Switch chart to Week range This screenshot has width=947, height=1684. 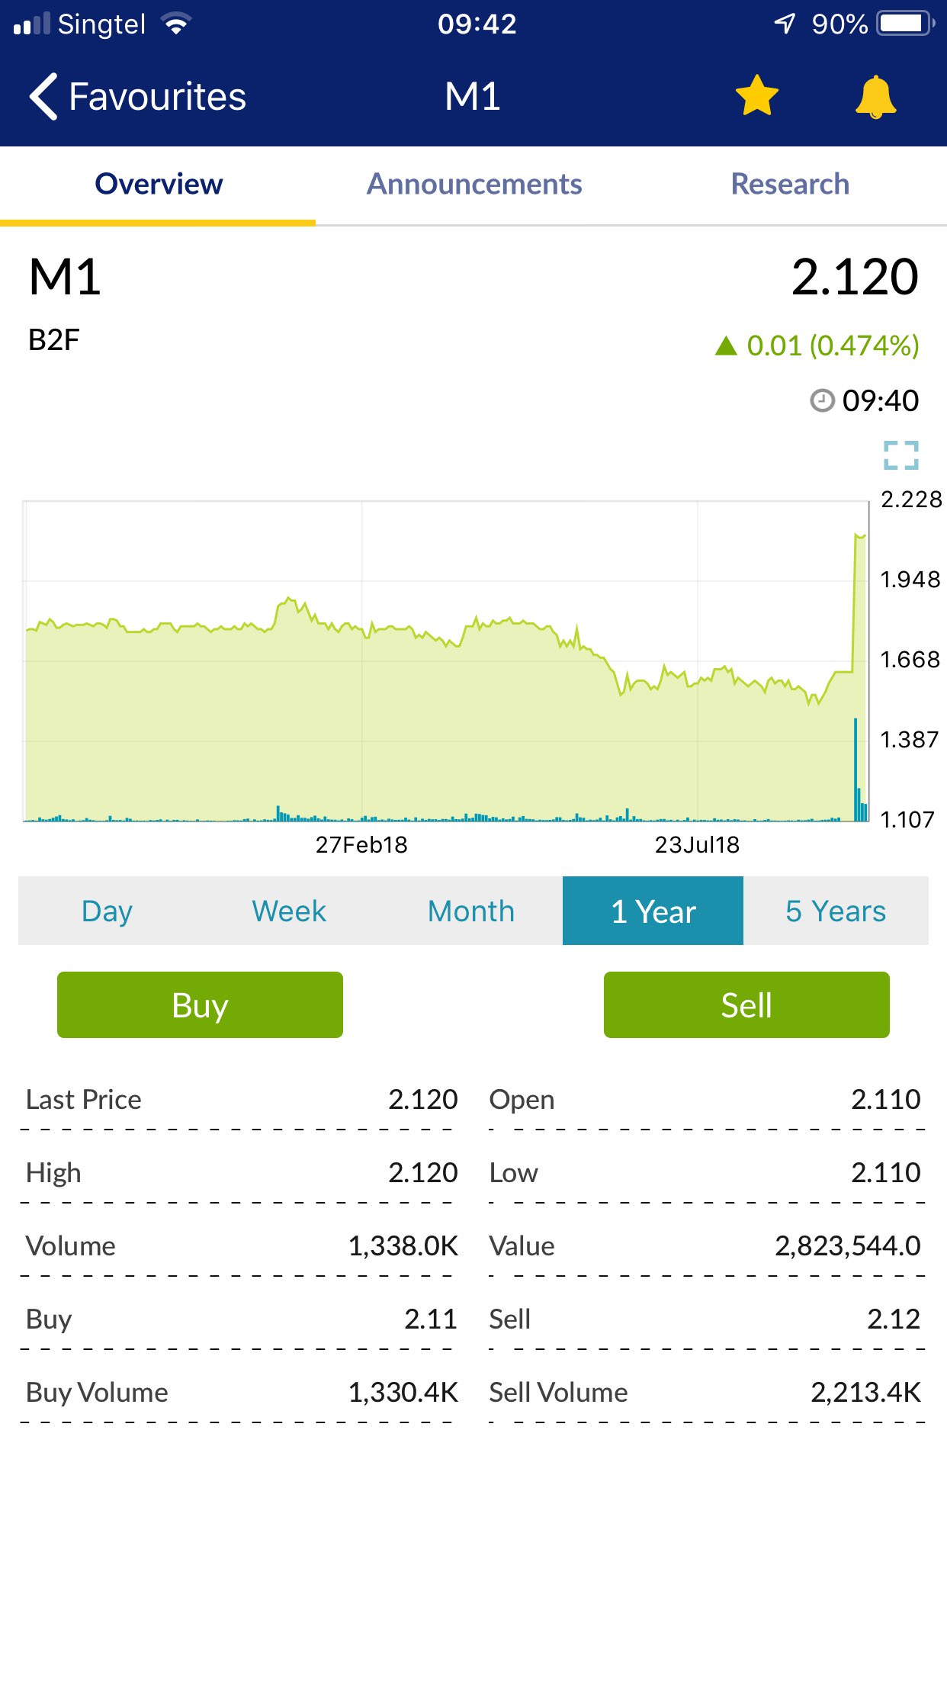289,911
